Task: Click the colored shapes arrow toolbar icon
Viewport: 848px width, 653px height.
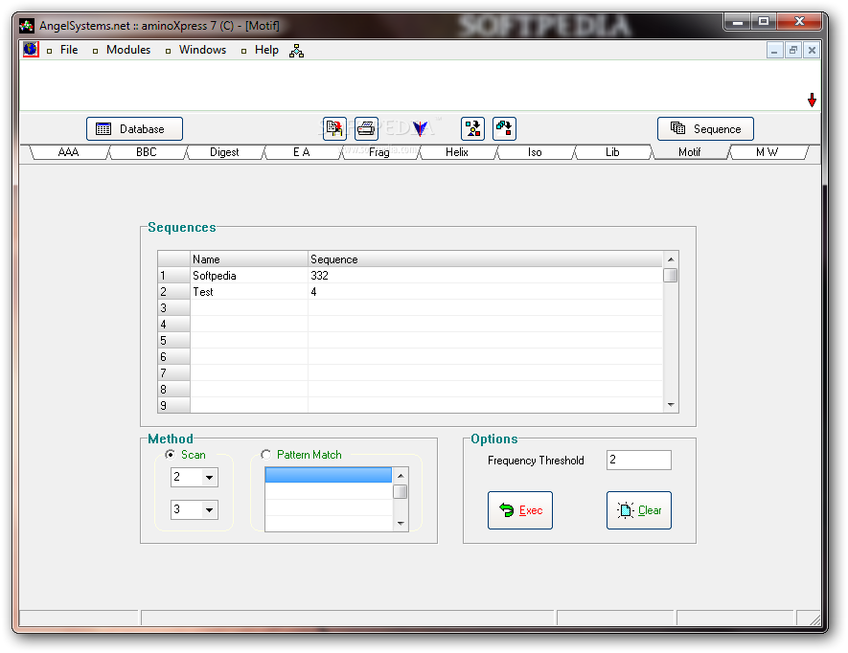Action: 472,128
